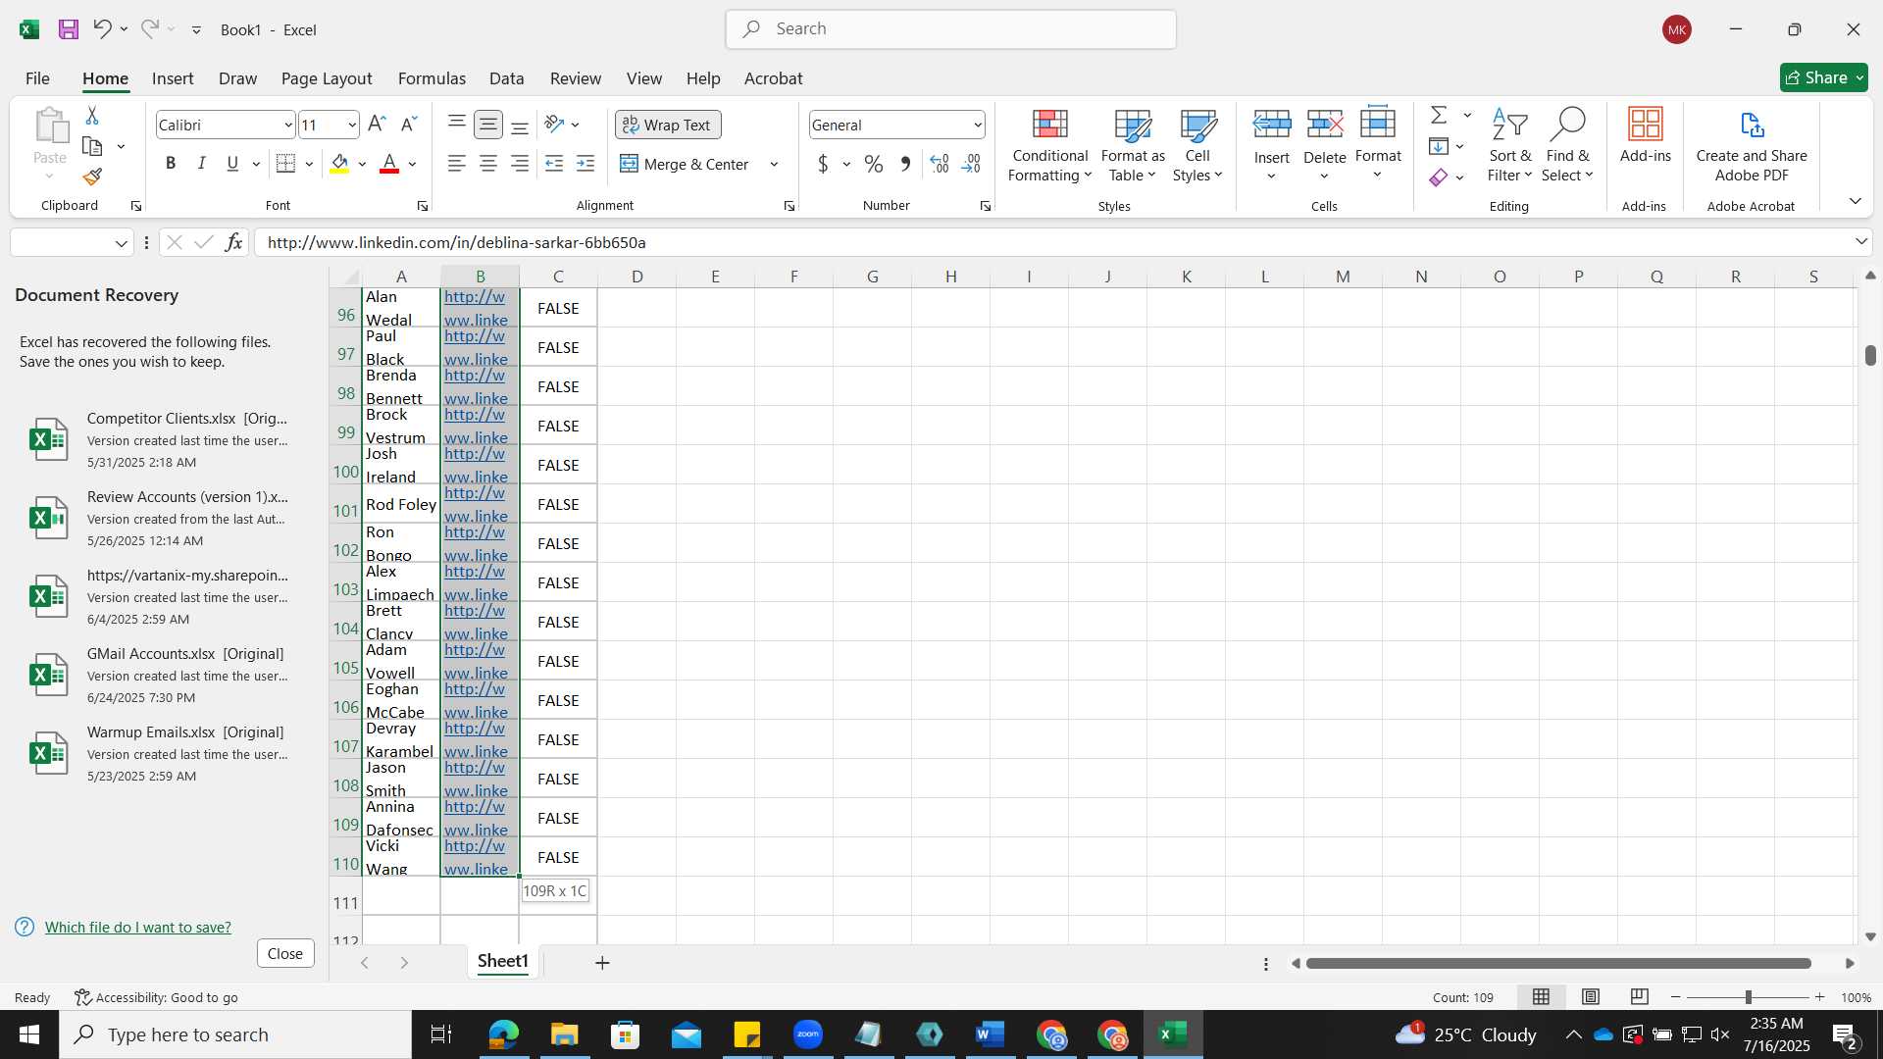The image size is (1883, 1059).
Task: Click the AutoSum sigma icon
Action: coord(1439,116)
